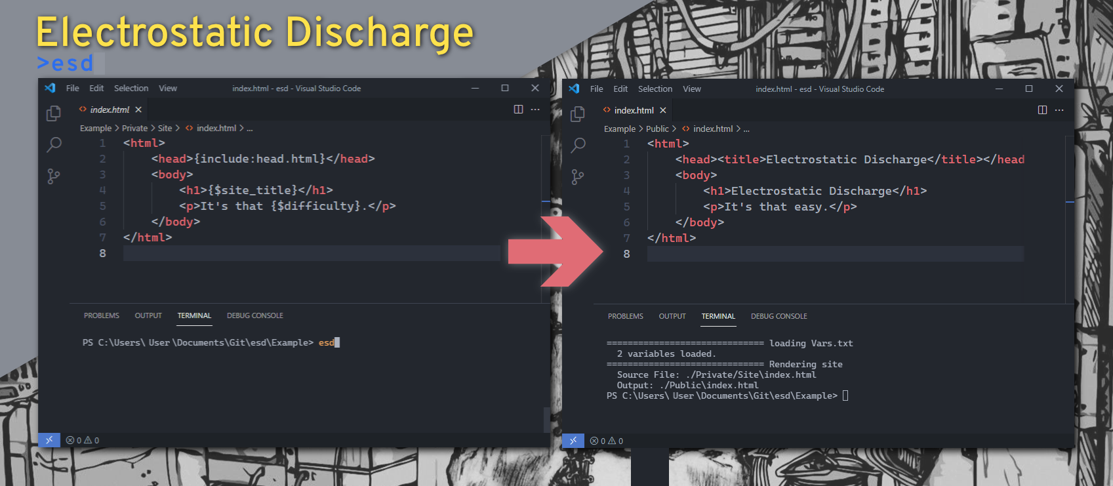Image resolution: width=1113 pixels, height=486 pixels.
Task: Expand breadcrumb ellipsis in right window
Action: point(746,129)
